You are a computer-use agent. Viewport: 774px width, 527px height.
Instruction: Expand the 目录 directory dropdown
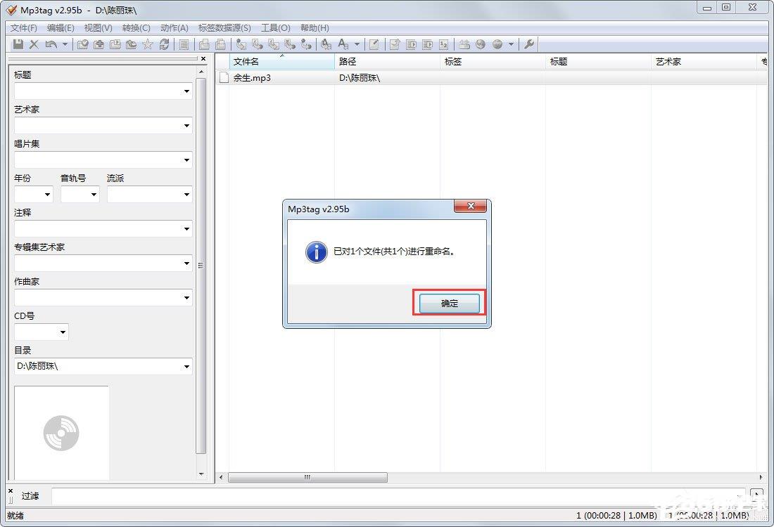186,366
